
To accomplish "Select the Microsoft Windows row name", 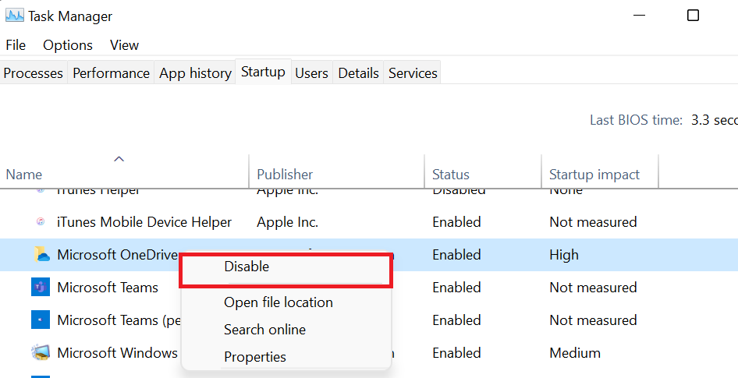I will coord(117,352).
